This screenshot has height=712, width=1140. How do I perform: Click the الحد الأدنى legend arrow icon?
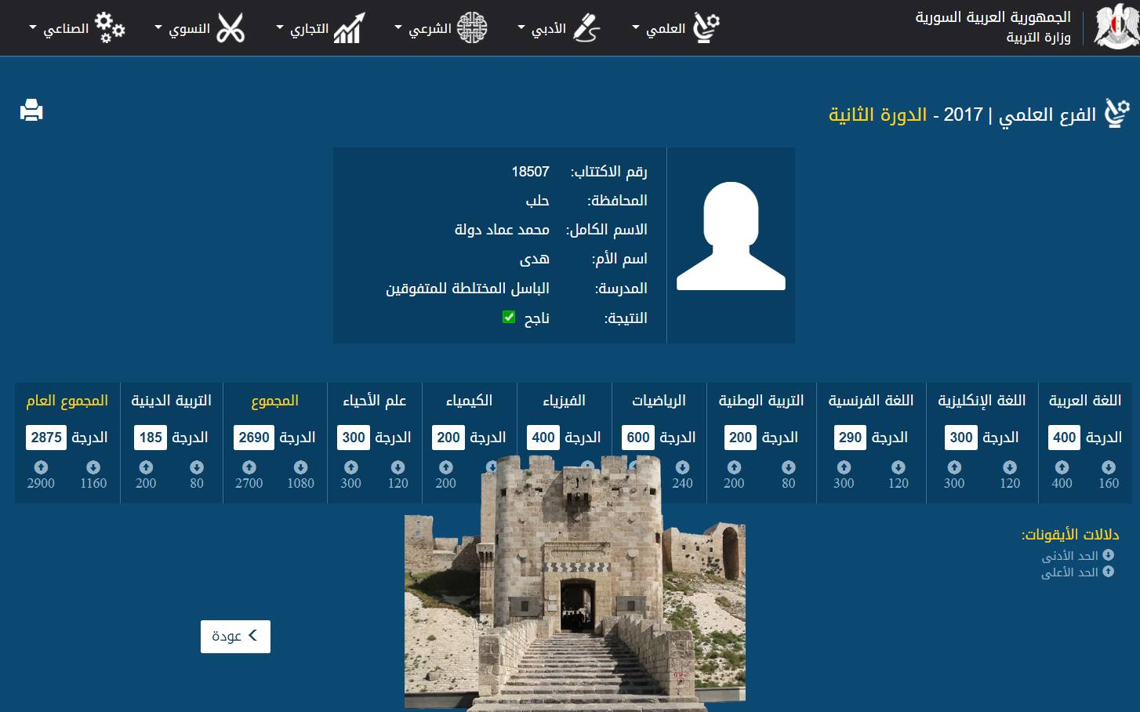tap(1108, 555)
